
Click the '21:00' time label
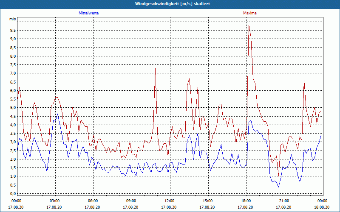(x=283, y=201)
